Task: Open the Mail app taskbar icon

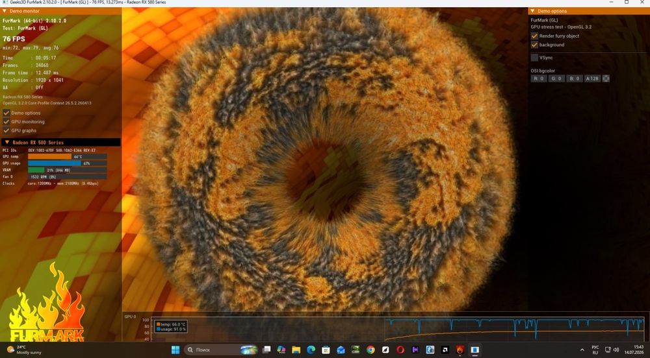Action: (x=341, y=350)
